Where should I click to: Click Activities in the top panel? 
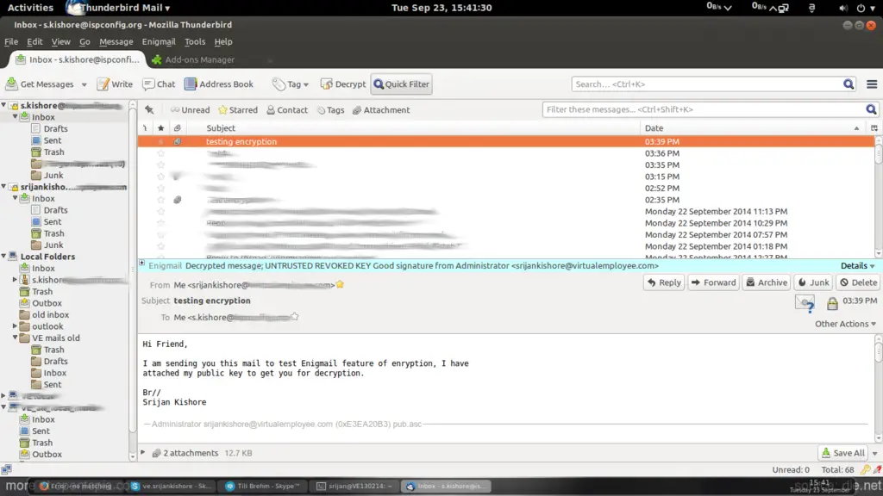[x=30, y=8]
